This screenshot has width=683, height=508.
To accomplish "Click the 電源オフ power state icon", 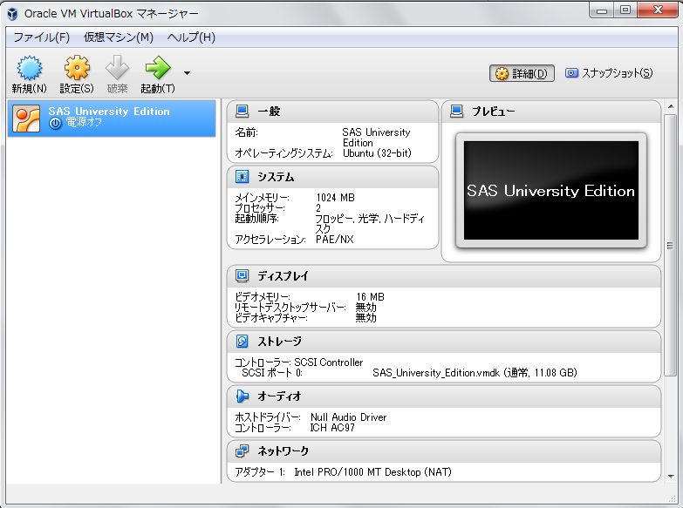I will (x=55, y=124).
